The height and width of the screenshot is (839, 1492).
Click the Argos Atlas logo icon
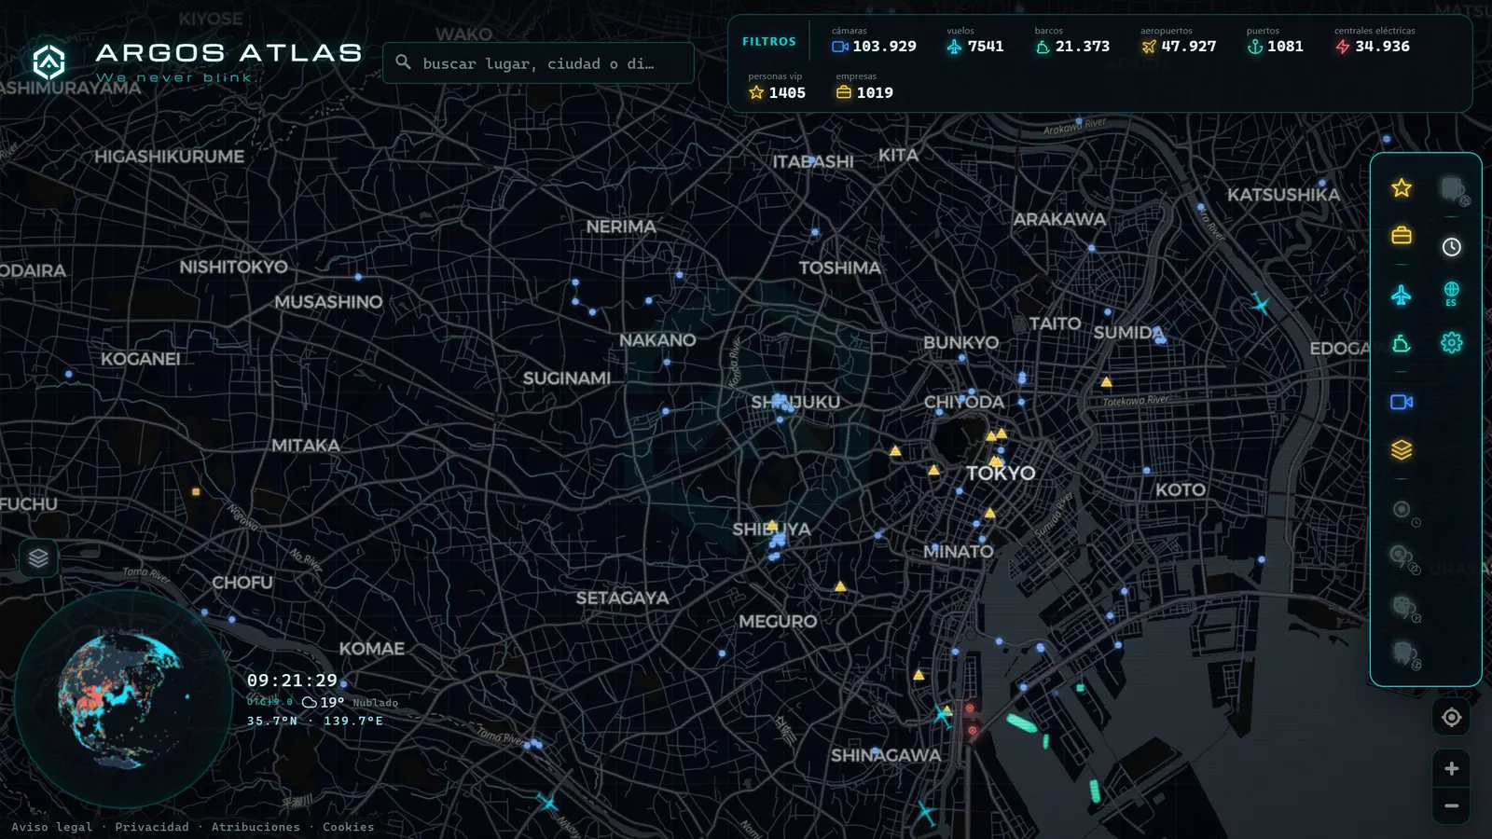point(48,62)
